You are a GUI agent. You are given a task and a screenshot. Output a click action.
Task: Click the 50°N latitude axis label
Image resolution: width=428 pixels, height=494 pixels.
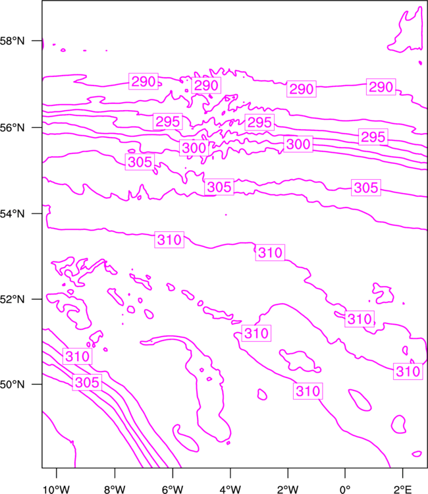click(12, 385)
